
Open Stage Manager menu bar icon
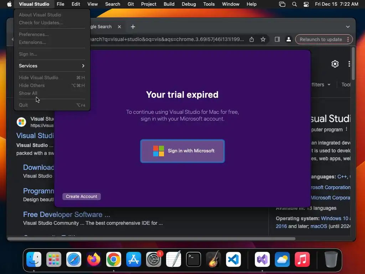pos(282,4)
